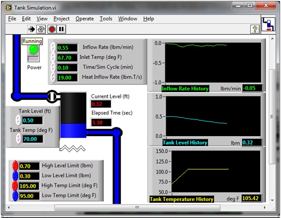
Task: Click the Inflow Rate increment/decrement stepper
Action: pyautogui.click(x=53, y=47)
